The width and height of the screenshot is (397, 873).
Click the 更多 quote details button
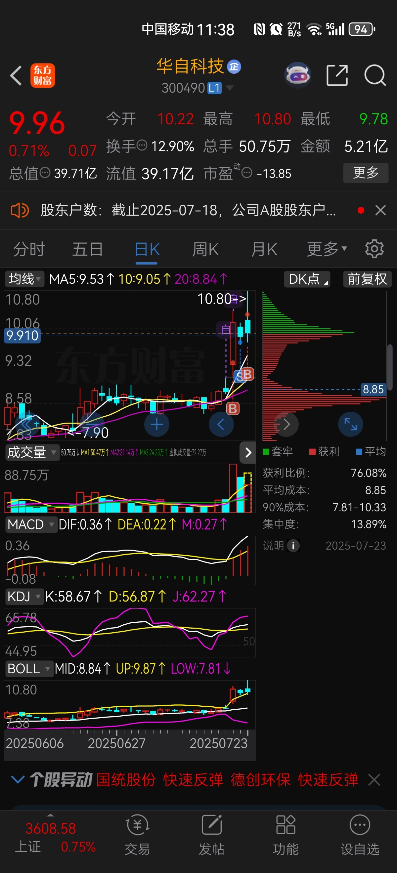click(x=366, y=173)
